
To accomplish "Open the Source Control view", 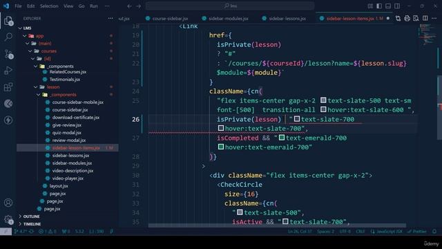I will pos(8,54).
